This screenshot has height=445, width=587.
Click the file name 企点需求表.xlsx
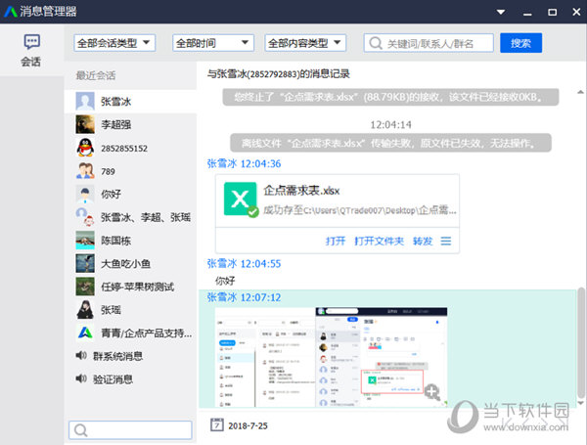pos(301,191)
